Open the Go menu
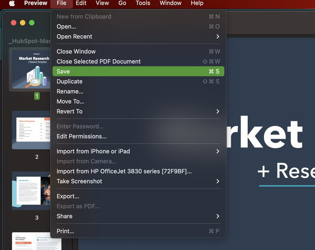The image size is (315, 250). 122,3
